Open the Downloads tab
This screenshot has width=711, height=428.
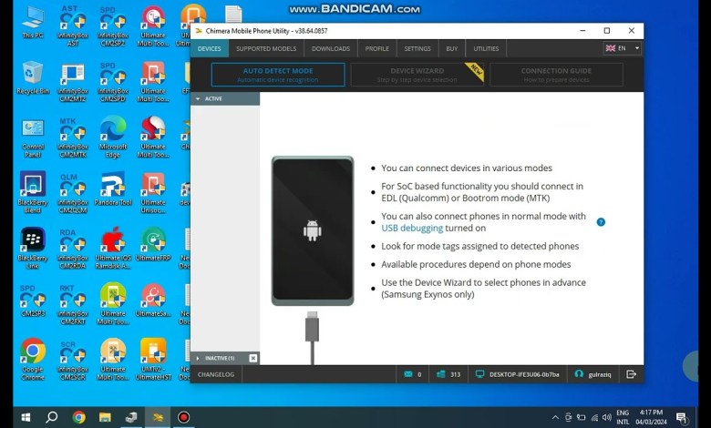pos(330,48)
